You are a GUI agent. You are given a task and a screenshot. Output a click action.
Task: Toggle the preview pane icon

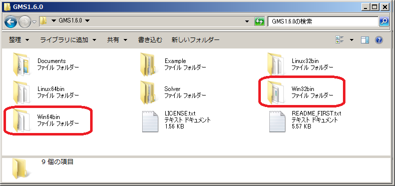point(365,40)
